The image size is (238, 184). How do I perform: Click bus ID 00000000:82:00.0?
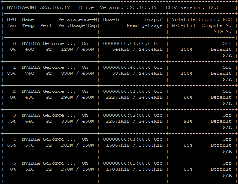click(x=127, y=115)
